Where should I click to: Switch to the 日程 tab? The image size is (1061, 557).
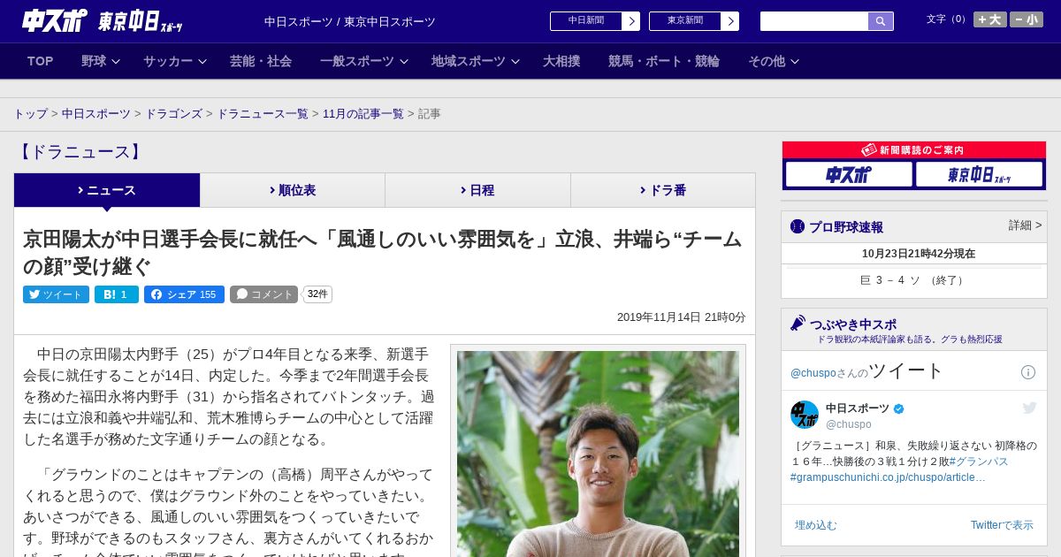pos(477,190)
